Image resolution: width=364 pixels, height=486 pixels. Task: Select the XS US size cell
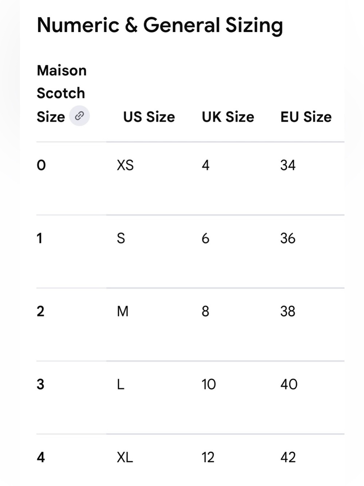(x=125, y=166)
